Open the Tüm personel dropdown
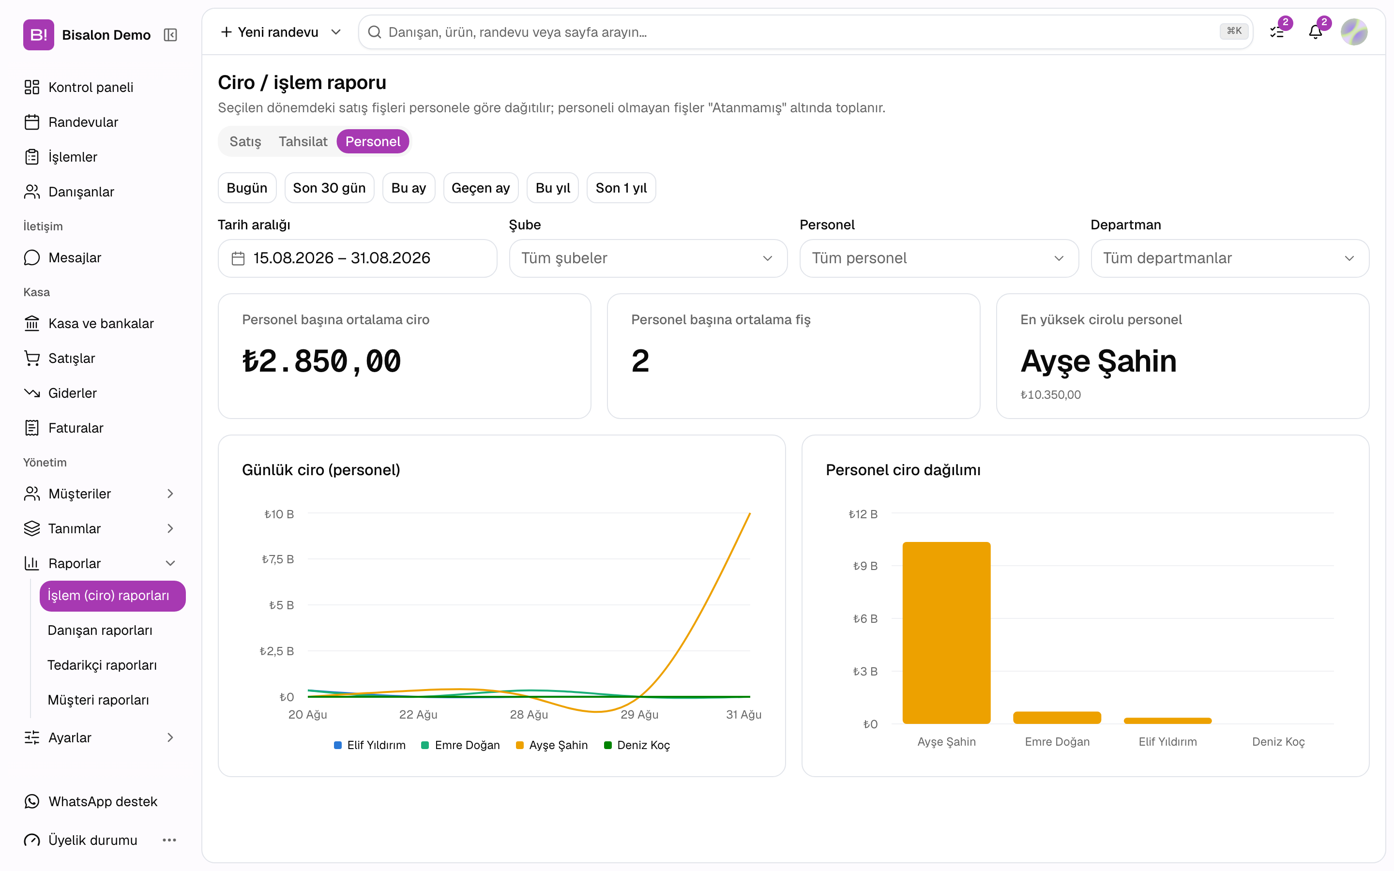This screenshot has width=1394, height=871. point(939,258)
